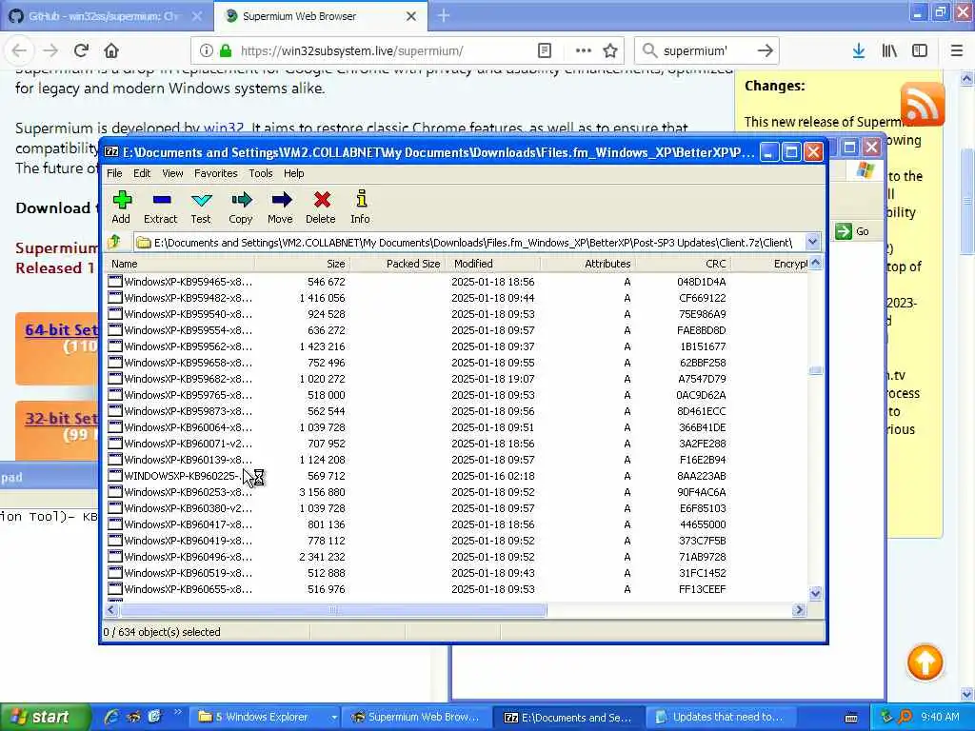
Task: Open the browser library icon
Action: coord(889,50)
